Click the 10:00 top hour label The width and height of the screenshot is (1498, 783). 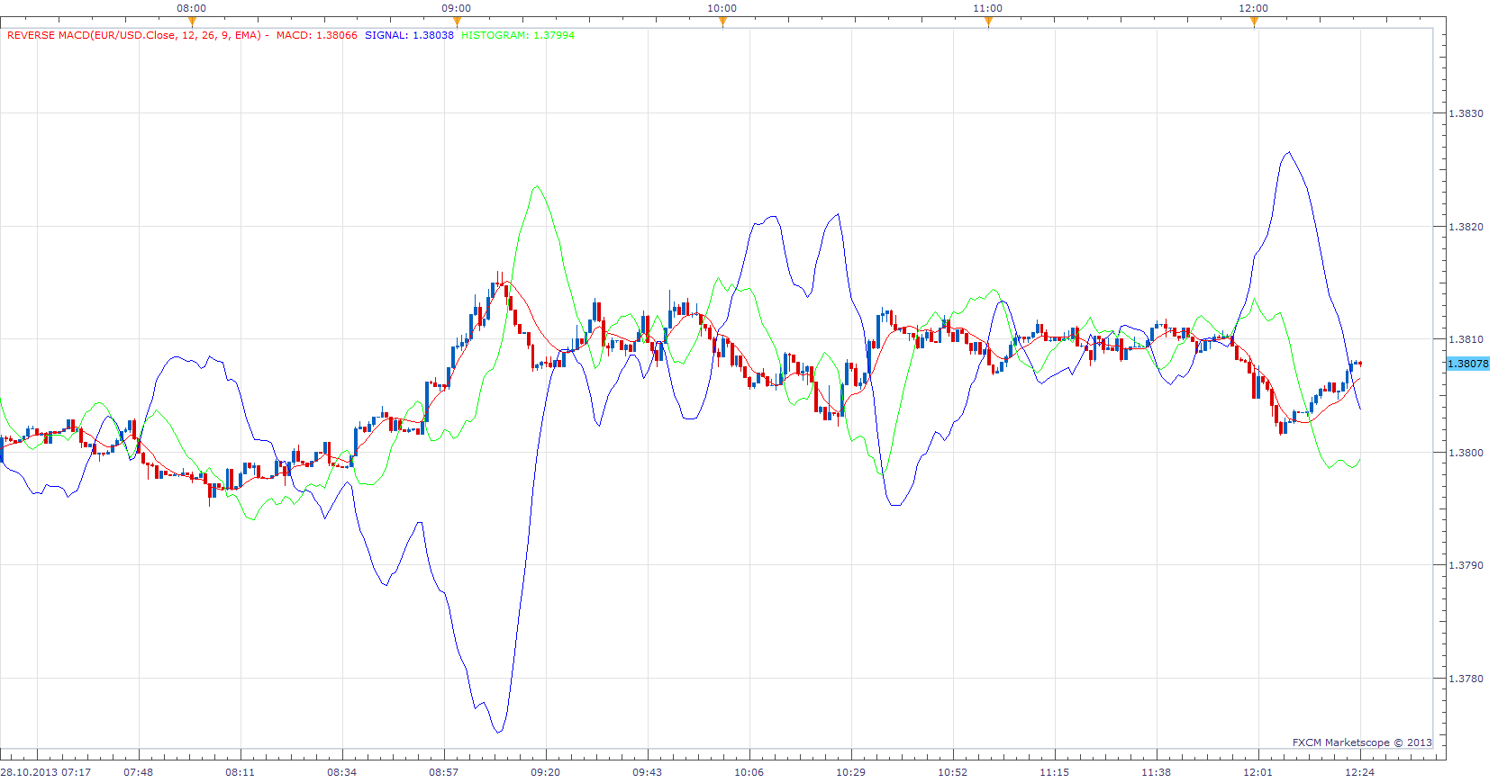pos(722,8)
